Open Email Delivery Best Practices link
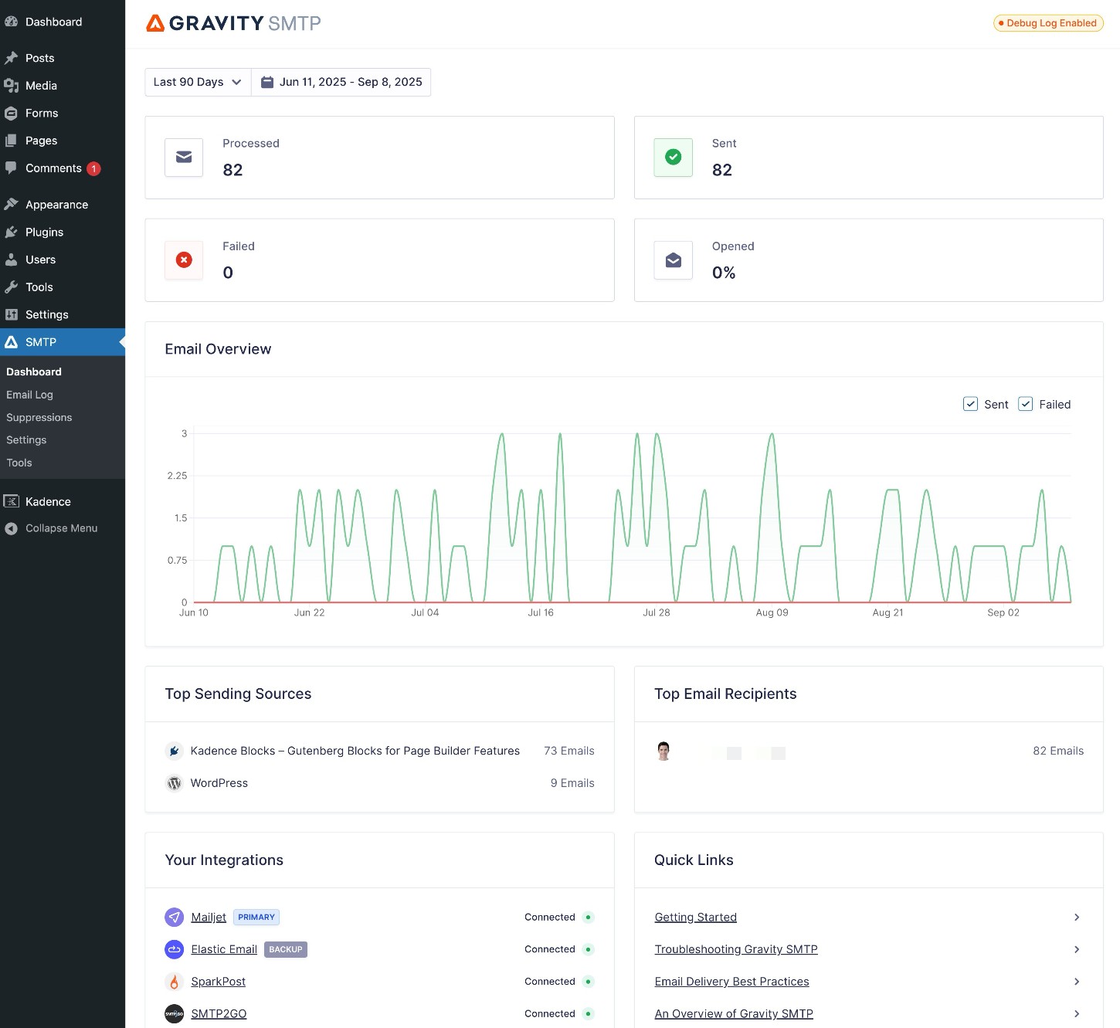Screen dimensions: 1120x1028 [732, 982]
